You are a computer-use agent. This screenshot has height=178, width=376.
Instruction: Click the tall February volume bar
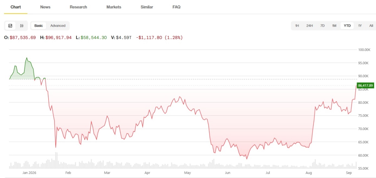pos(56,160)
